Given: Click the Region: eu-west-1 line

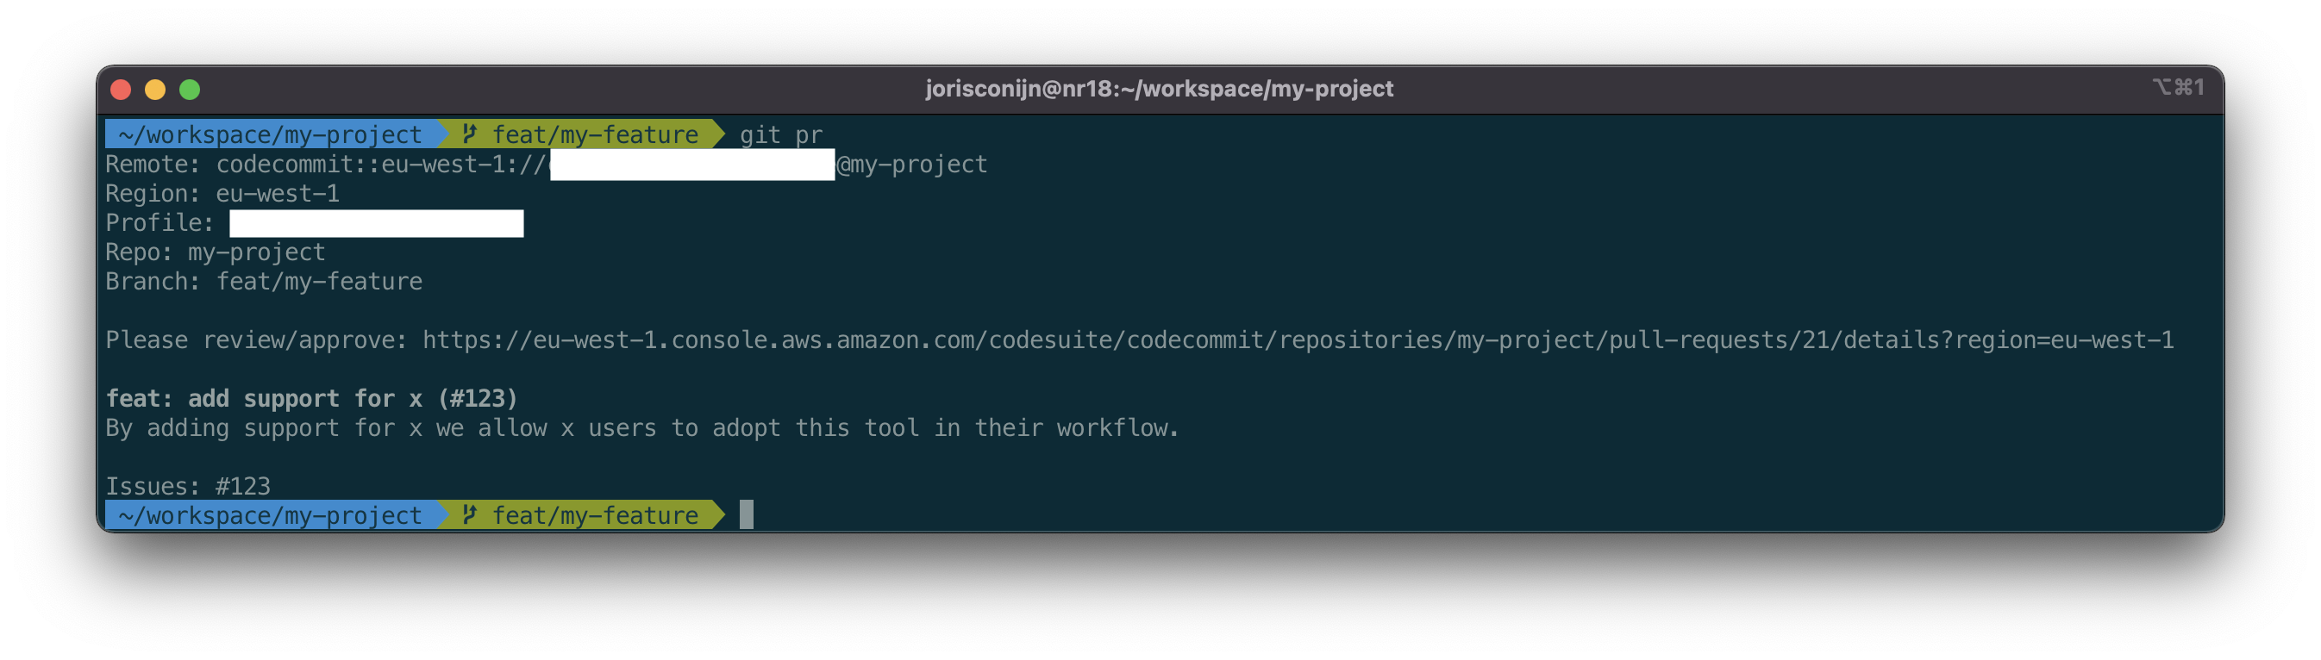Looking at the screenshot, I should tap(222, 194).
